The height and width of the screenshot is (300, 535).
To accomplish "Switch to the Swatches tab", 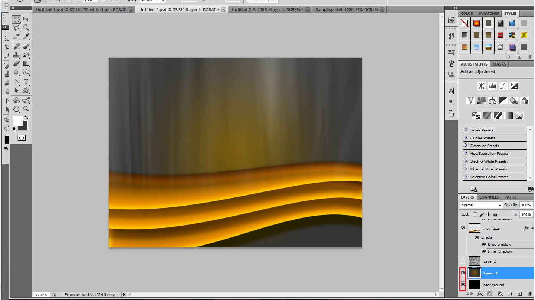I will coord(488,13).
